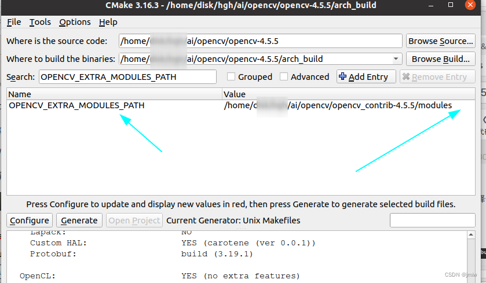Screen dimensions: 486x283
Task: Click the Value column header
Action: (349, 94)
